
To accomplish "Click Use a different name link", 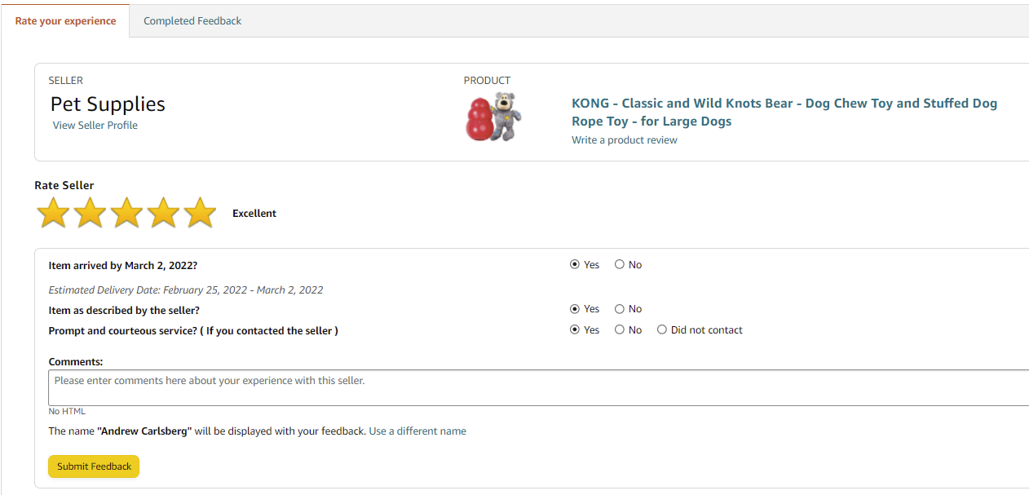I will point(417,431).
